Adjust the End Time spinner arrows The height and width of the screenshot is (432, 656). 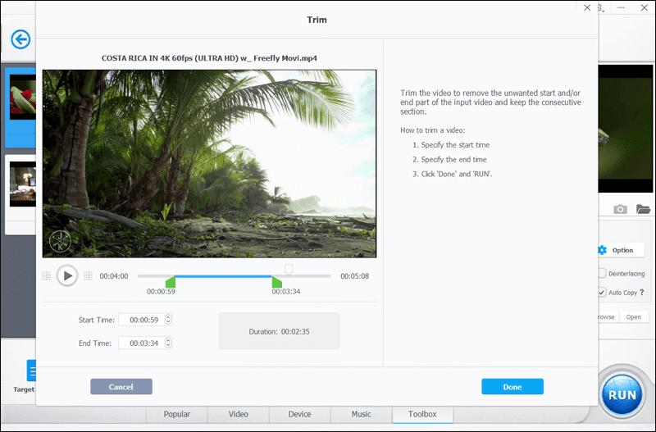[x=168, y=343]
